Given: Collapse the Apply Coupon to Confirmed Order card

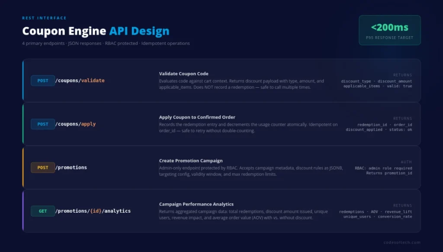Looking at the screenshot, I should (221, 124).
